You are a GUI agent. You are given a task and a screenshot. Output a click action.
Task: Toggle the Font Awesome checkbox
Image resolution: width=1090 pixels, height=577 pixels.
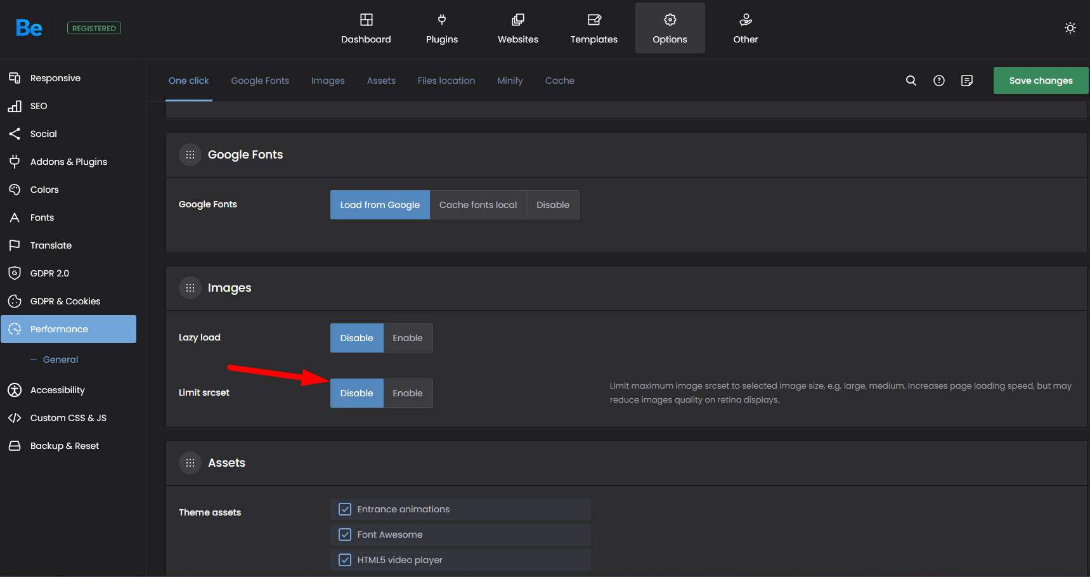tap(345, 535)
